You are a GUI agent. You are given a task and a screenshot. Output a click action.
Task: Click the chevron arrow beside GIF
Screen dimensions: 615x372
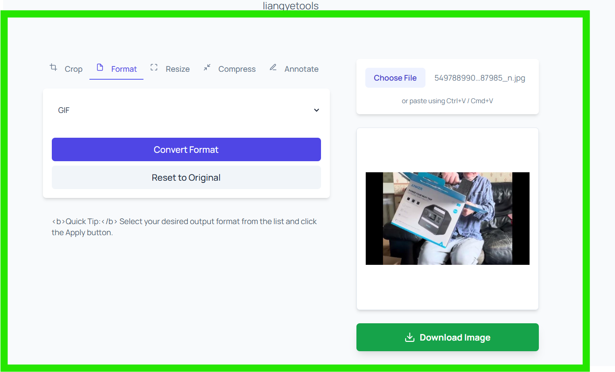[316, 110]
